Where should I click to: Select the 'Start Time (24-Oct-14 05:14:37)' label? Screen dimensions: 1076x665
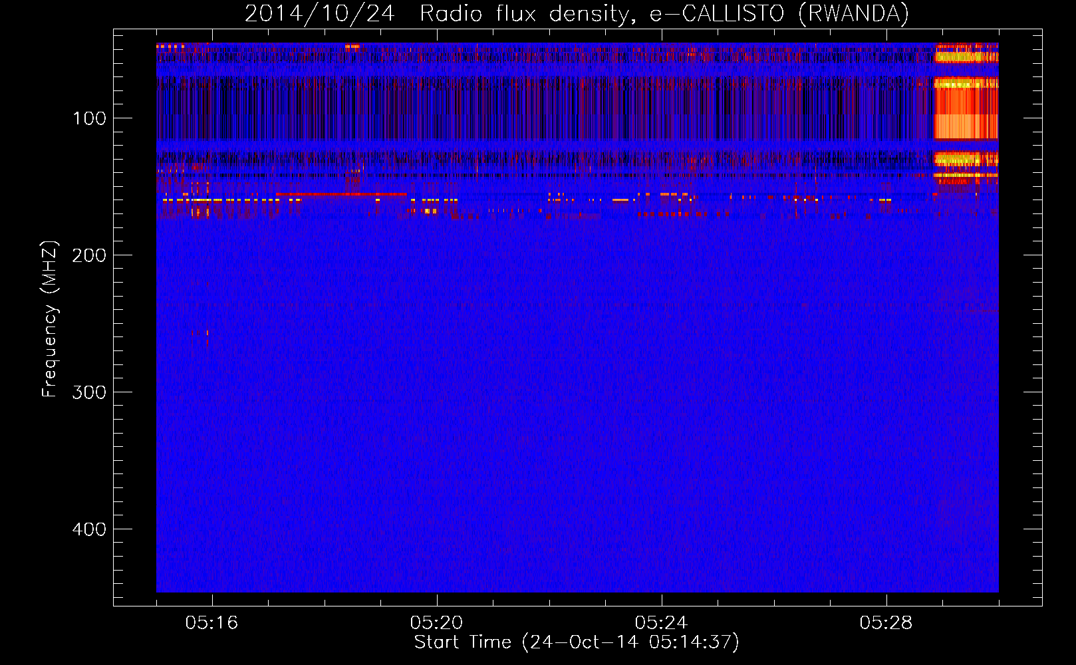[577, 642]
